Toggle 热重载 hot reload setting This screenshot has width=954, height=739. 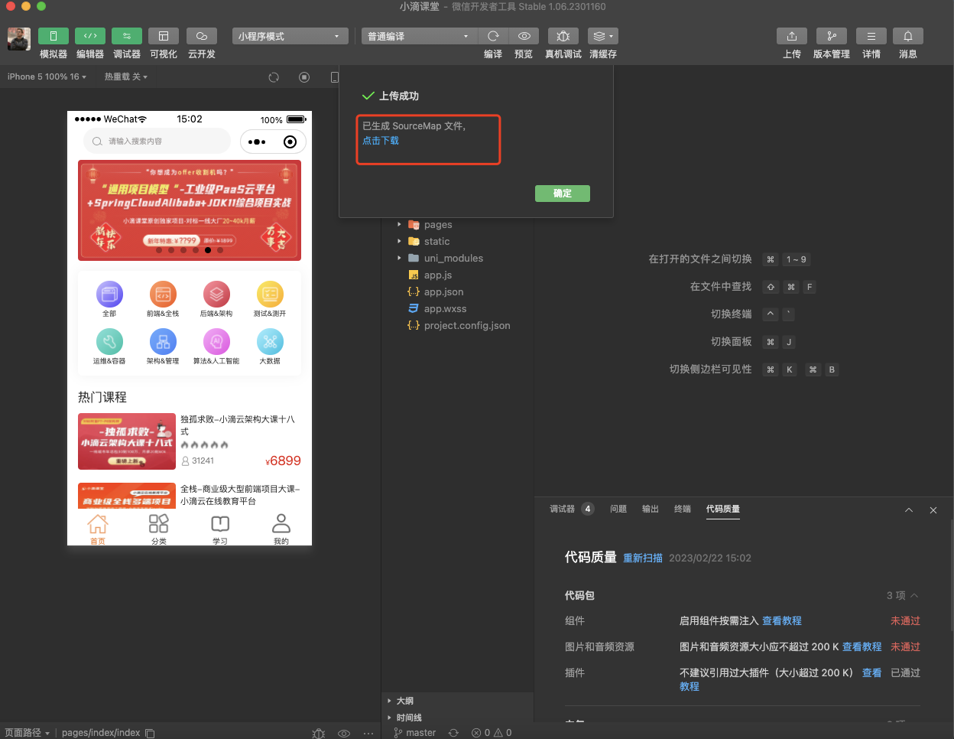[x=124, y=77]
